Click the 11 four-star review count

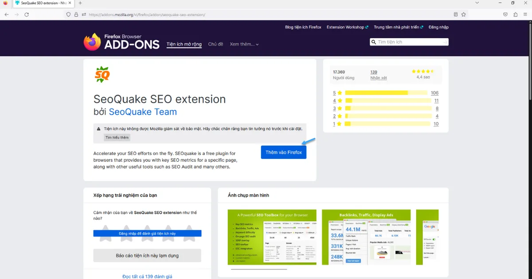pyautogui.click(x=436, y=101)
